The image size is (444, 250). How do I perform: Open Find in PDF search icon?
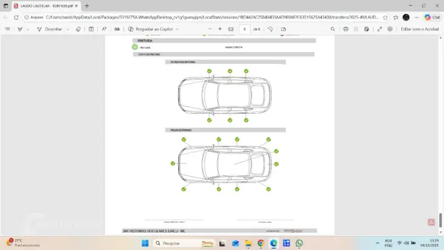coord(333,29)
